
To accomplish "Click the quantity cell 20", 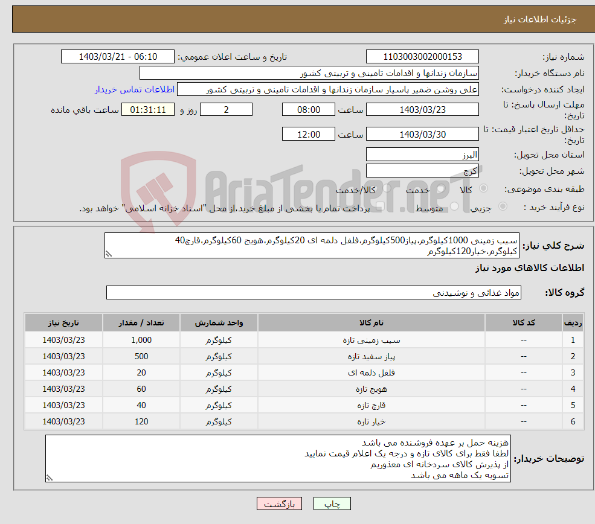I will pyautogui.click(x=141, y=372).
